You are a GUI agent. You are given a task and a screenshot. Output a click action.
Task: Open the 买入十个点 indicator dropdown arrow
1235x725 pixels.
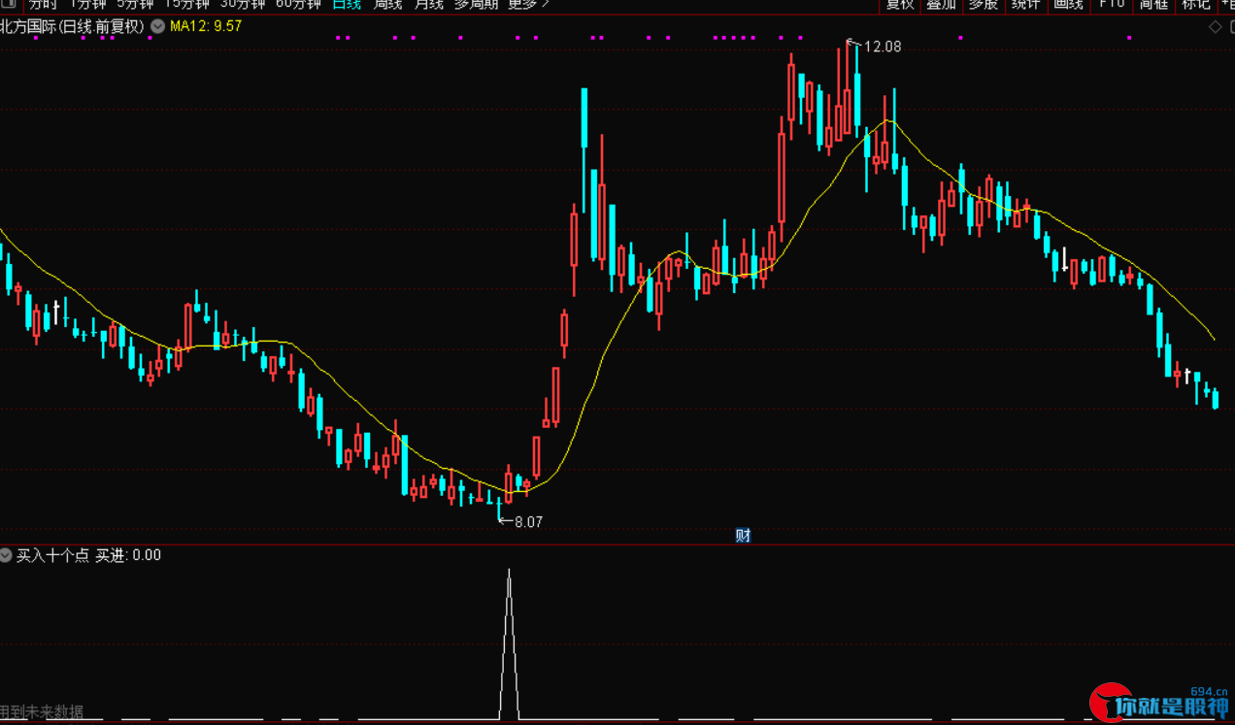(6, 555)
